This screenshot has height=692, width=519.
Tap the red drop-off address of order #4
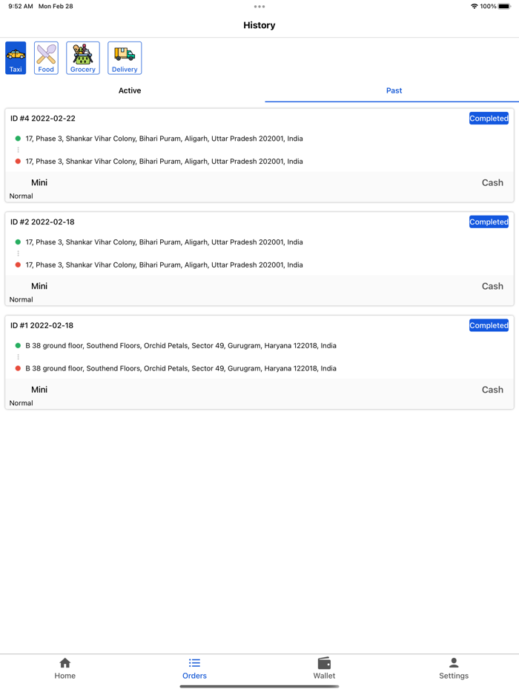coord(164,162)
